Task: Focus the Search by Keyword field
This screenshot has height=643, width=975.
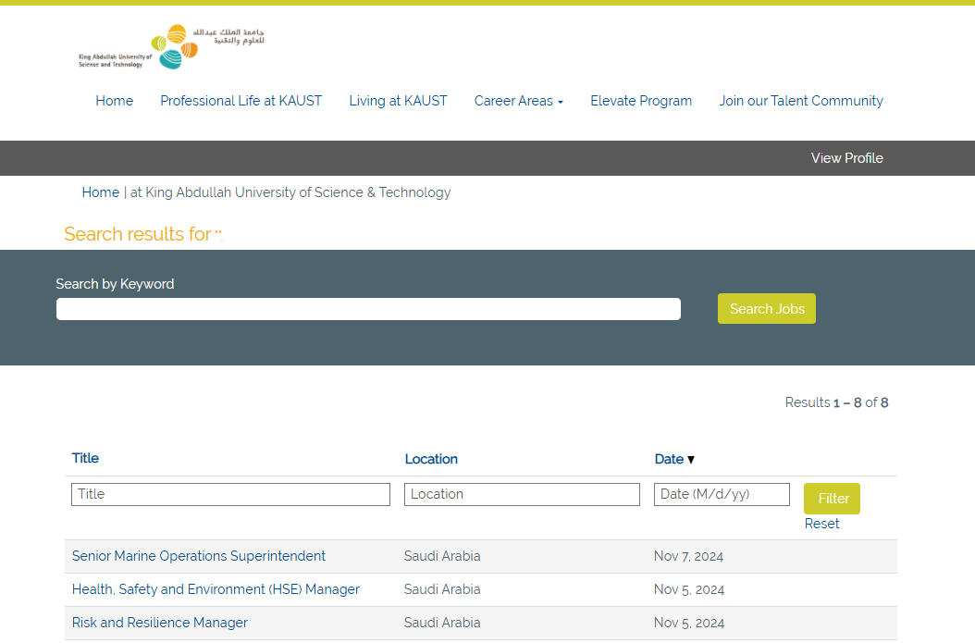Action: coord(369,309)
